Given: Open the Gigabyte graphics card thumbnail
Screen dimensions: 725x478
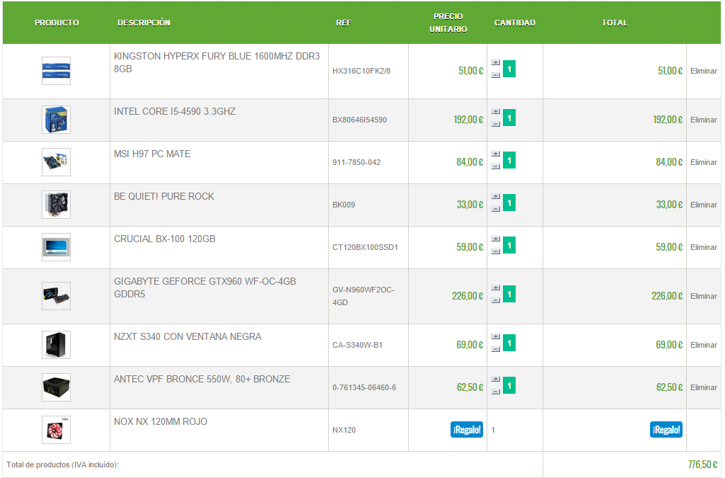Looking at the screenshot, I should [x=56, y=296].
